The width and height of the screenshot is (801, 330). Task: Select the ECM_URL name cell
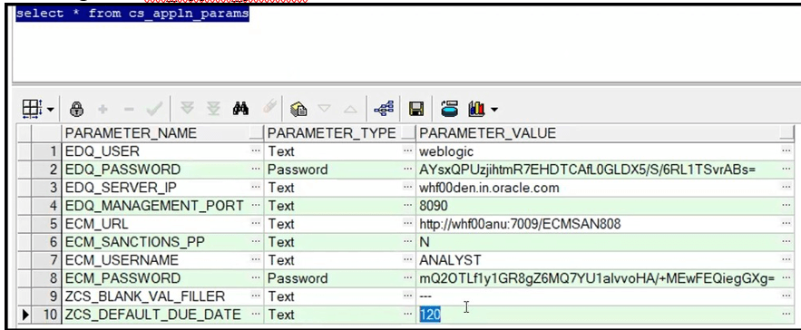click(162, 224)
